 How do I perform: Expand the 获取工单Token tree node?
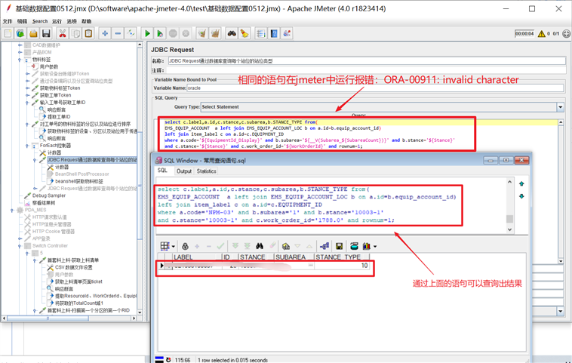point(27,95)
